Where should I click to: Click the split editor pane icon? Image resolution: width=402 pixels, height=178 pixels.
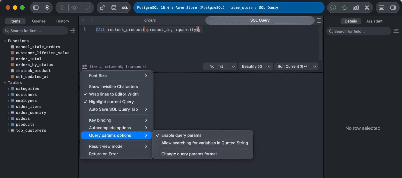coord(319,20)
